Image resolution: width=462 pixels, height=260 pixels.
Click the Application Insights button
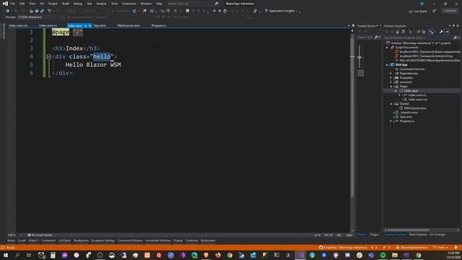(x=280, y=11)
